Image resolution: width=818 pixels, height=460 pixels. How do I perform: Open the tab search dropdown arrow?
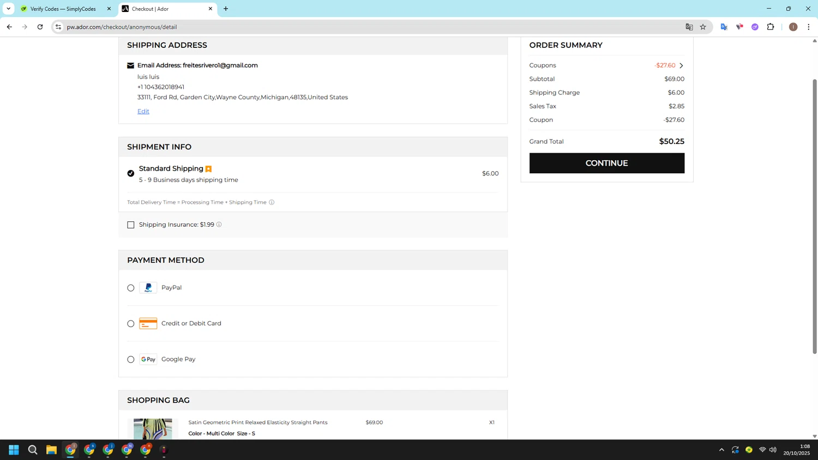pyautogui.click(x=8, y=9)
